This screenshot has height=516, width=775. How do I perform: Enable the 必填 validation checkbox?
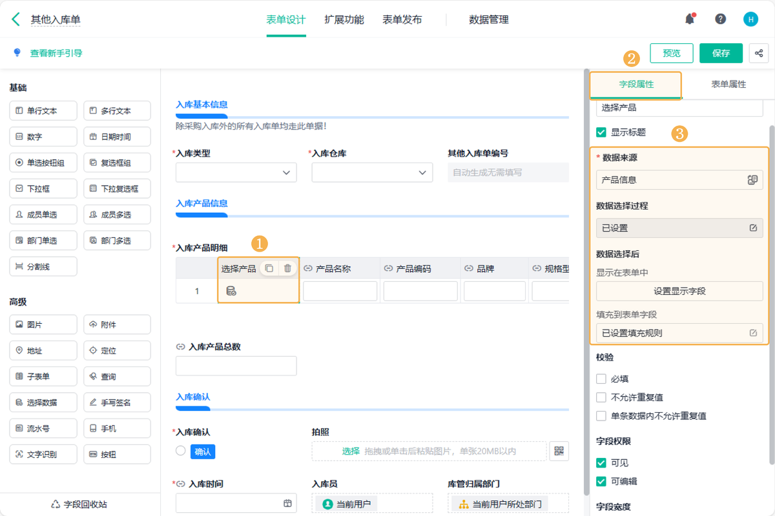tap(601, 379)
